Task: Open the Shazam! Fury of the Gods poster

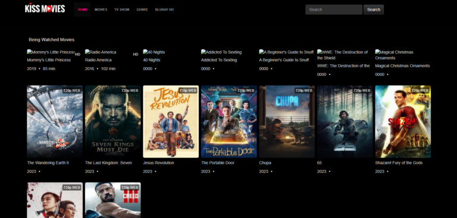Action: pos(403,122)
